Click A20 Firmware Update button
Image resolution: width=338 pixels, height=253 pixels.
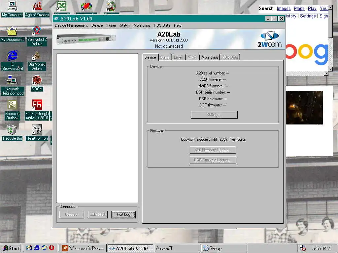213,150
